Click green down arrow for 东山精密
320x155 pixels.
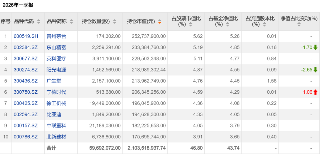click(315, 47)
